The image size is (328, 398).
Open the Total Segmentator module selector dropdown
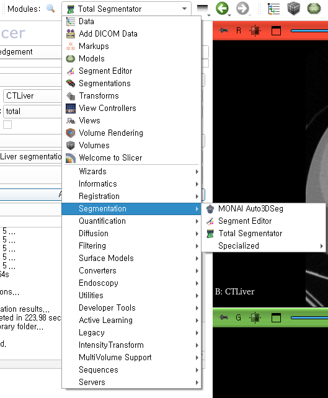click(126, 9)
